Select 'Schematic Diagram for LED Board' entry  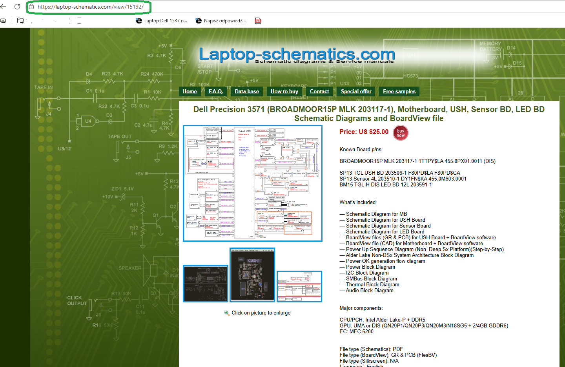pos(382,232)
